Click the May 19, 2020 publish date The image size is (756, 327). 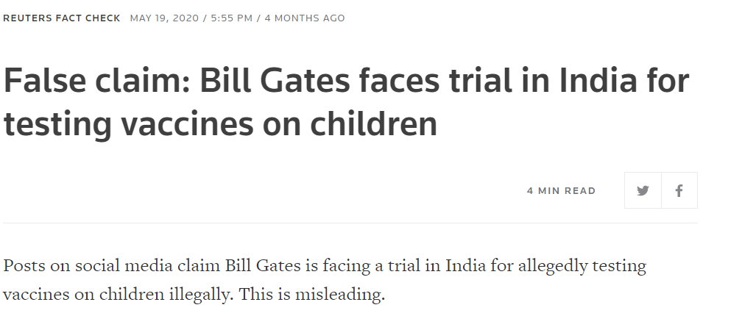pos(164,18)
